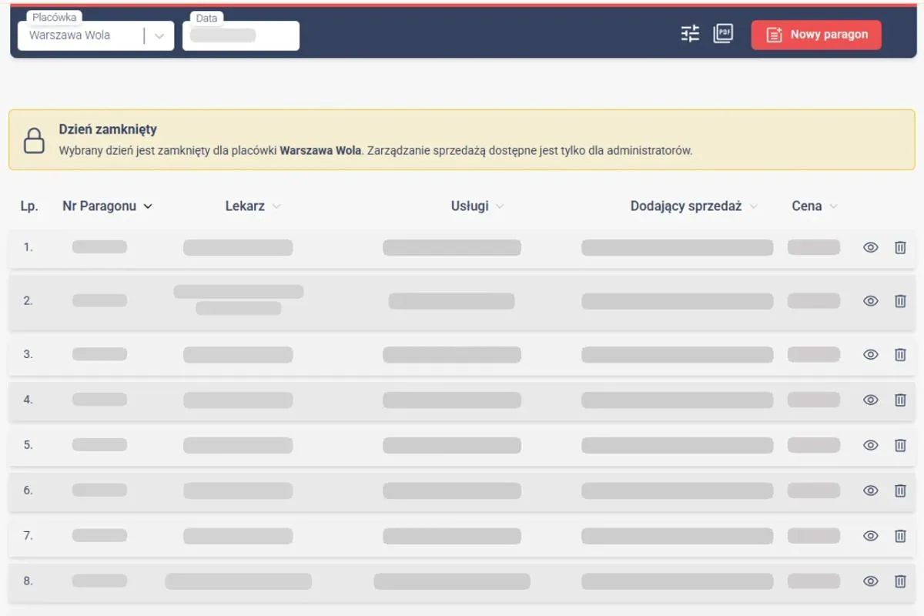Open the filter settings sliders icon
Image resolution: width=924 pixels, height=616 pixels.
[x=690, y=34]
